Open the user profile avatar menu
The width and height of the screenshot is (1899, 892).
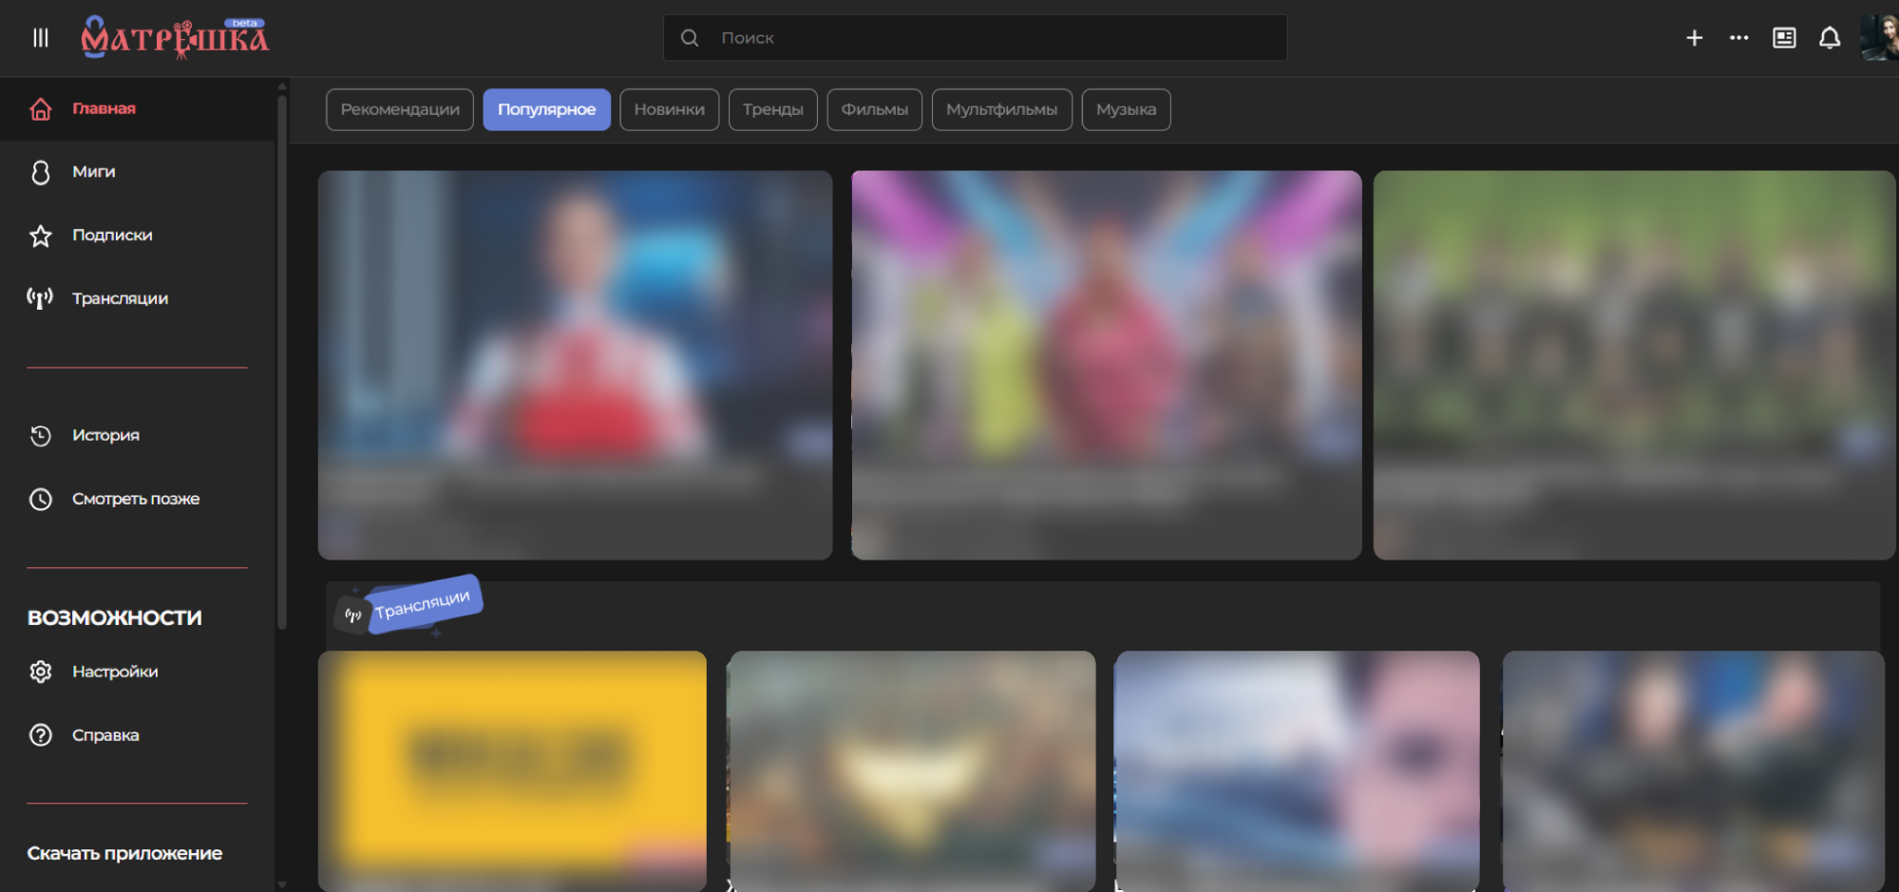(x=1878, y=38)
